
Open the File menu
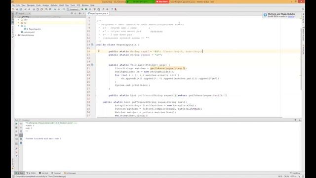click(13, 5)
